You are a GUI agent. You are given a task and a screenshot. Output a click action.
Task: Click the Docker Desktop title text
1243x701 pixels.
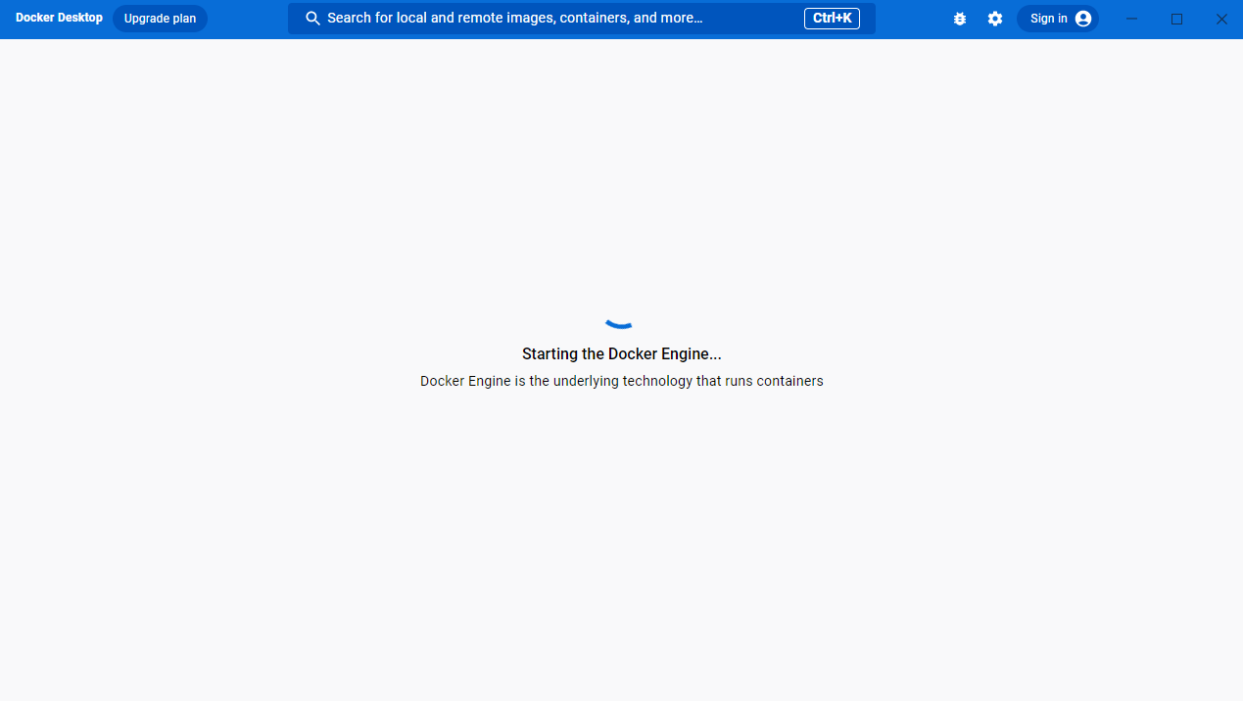(x=59, y=19)
